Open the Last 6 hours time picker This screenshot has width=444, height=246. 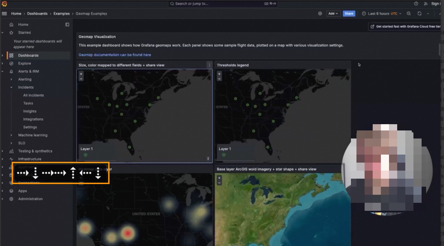382,14
